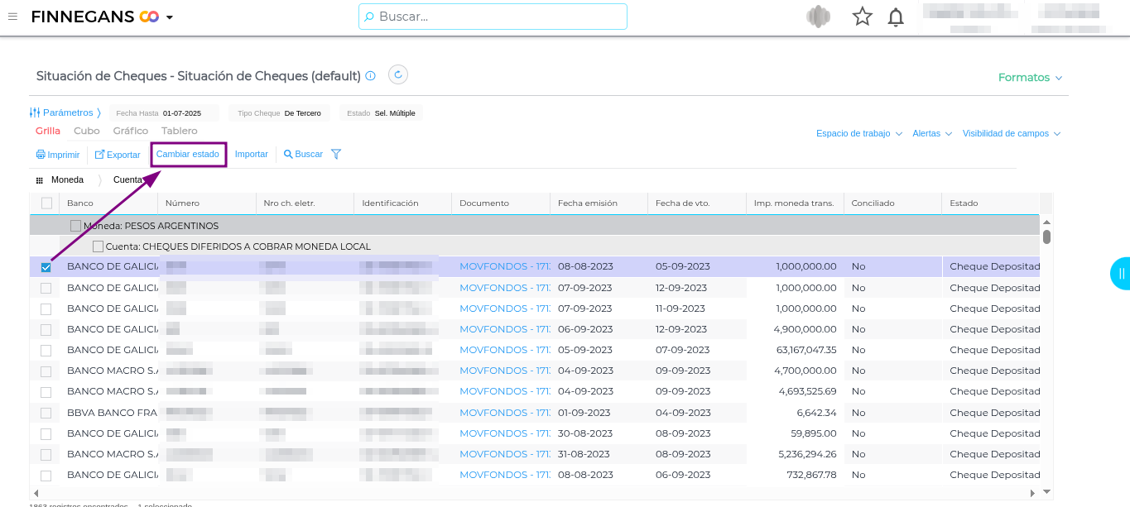The height and width of the screenshot is (507, 1130).
Task: Click the refresh report icon
Action: (x=398, y=75)
